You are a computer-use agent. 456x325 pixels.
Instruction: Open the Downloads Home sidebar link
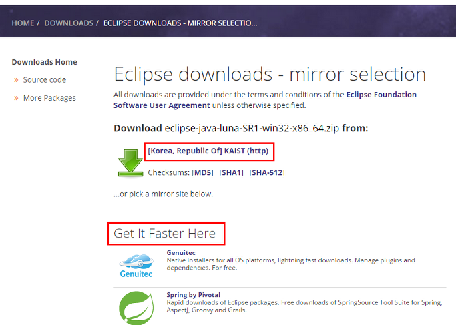pos(45,62)
